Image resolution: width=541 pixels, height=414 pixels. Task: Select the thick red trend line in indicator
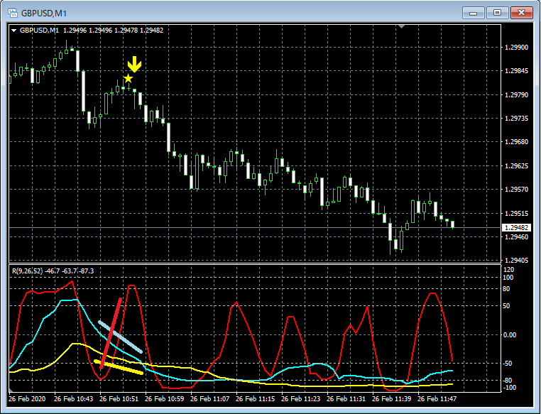click(111, 334)
